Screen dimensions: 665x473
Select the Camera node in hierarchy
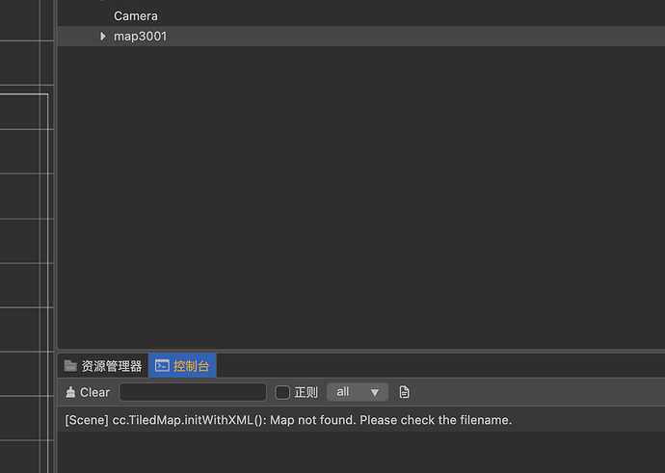pos(135,16)
